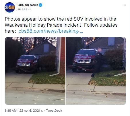Click the tweet date 22 нояб. 2021 г.
Image resolution: width=130 pixels, height=116 pixels.
pos(31,111)
